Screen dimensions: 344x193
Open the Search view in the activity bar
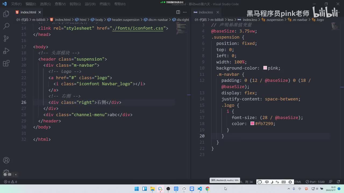coord(6,26)
